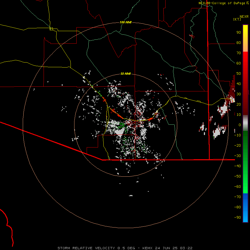Click the [KT] units label
This screenshot has width=250, height=250.
click(x=237, y=19)
